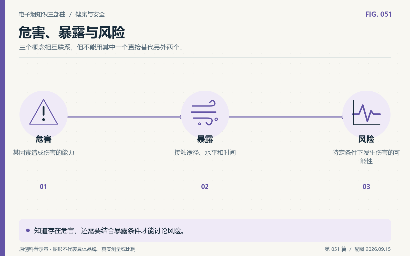The height and width of the screenshot is (256, 410).
Task: Click the FIG. 051 label
Action: [378, 14]
